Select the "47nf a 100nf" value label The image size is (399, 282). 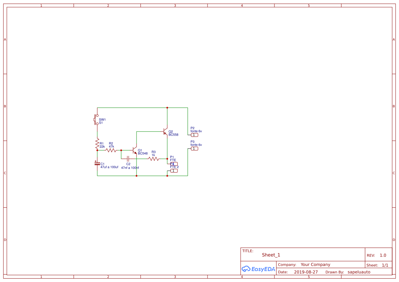point(130,168)
